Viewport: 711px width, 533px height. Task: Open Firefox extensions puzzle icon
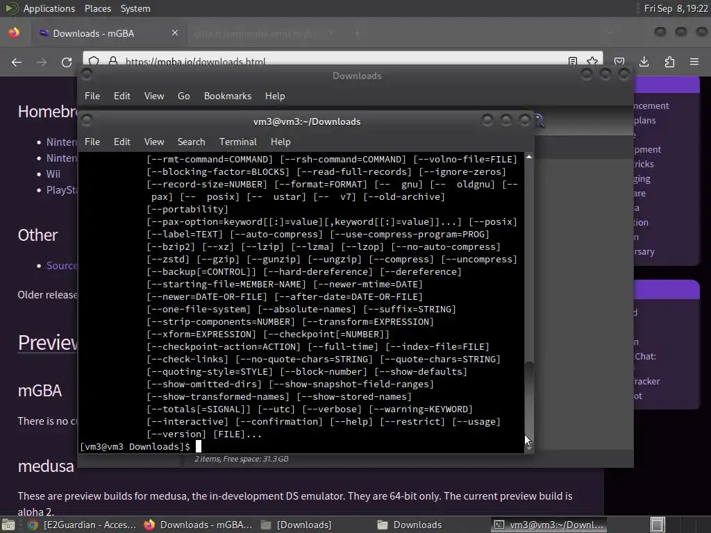669,62
